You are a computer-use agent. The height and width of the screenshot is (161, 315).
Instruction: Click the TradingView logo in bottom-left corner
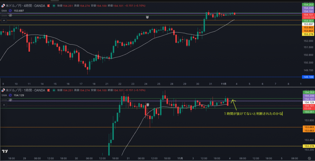[x=5, y=151]
